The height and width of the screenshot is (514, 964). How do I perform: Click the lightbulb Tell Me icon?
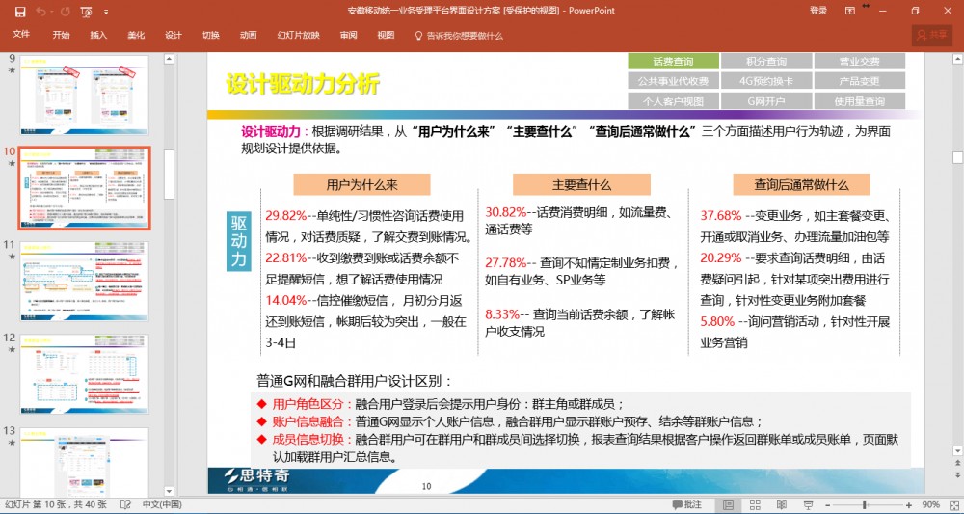click(x=418, y=36)
